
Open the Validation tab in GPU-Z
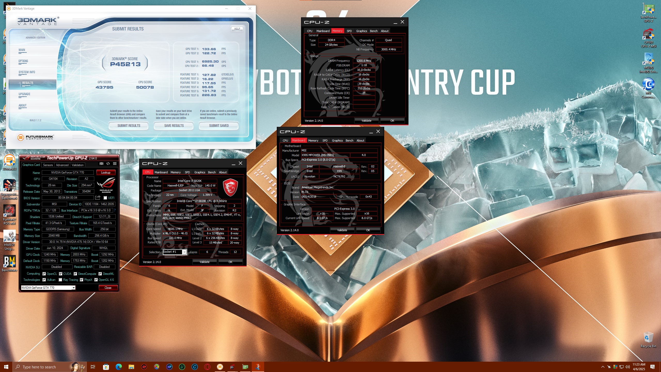77,165
